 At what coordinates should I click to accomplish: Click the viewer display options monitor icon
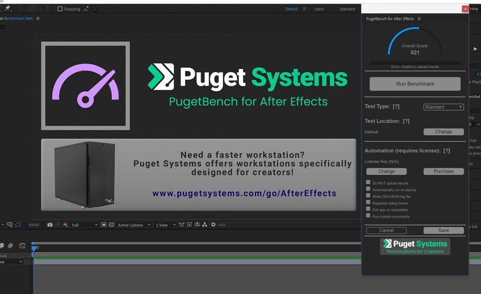point(10,225)
